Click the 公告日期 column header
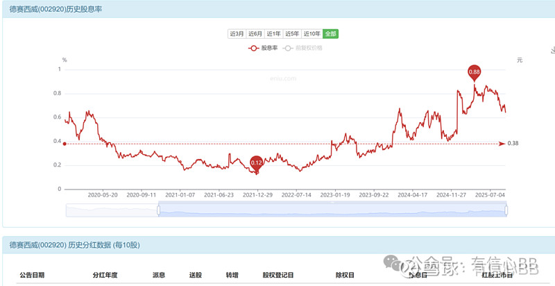The image size is (555, 286). pyautogui.click(x=32, y=275)
